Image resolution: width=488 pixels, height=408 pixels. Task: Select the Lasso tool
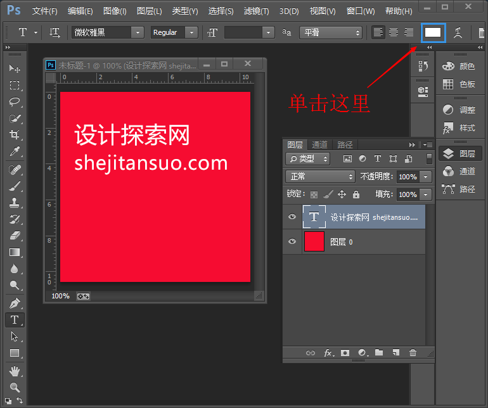click(15, 101)
